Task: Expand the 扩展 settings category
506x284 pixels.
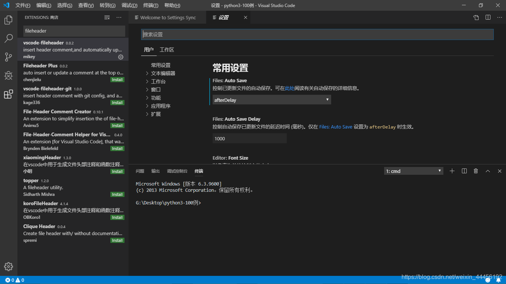Action: point(153,114)
